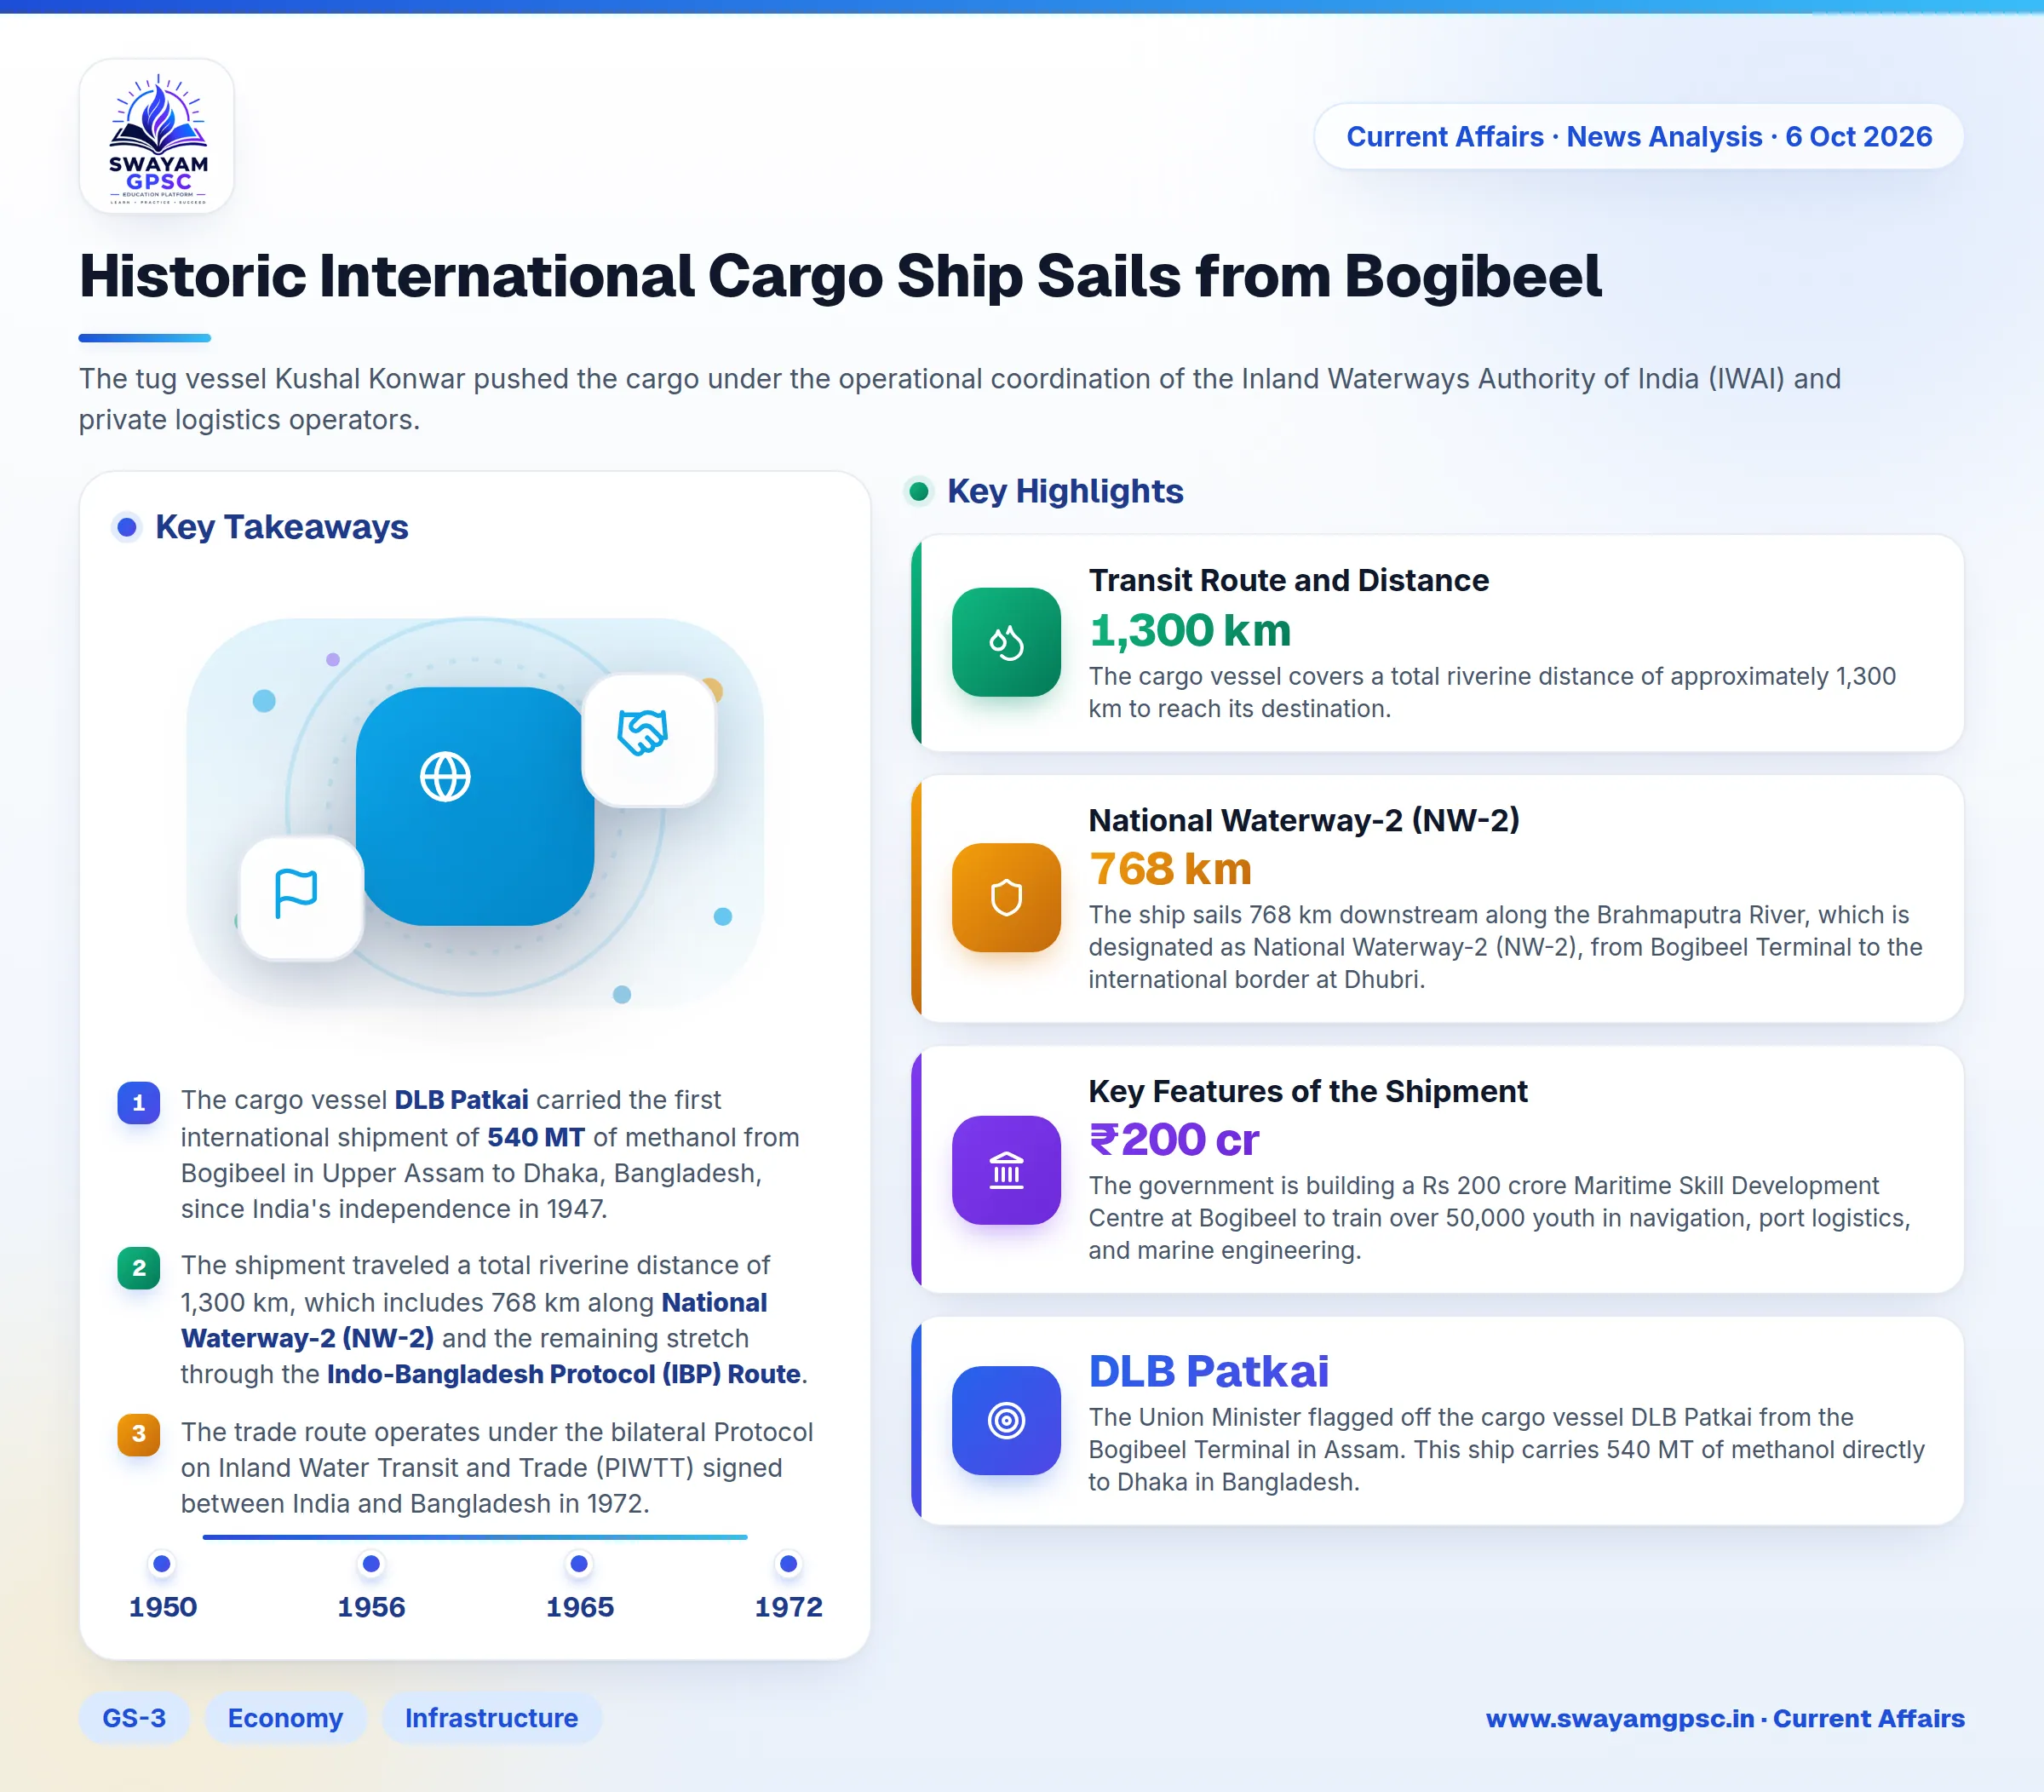This screenshot has width=2044, height=1792.
Task: Click the globe icon in the illustration
Action: [x=445, y=777]
